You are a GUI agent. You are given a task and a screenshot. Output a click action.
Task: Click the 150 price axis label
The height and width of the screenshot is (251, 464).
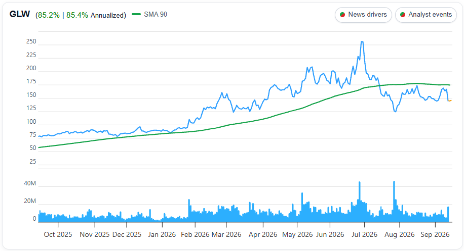[x=31, y=95]
